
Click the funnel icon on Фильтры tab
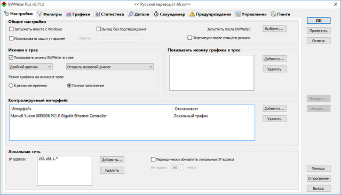point(39,14)
